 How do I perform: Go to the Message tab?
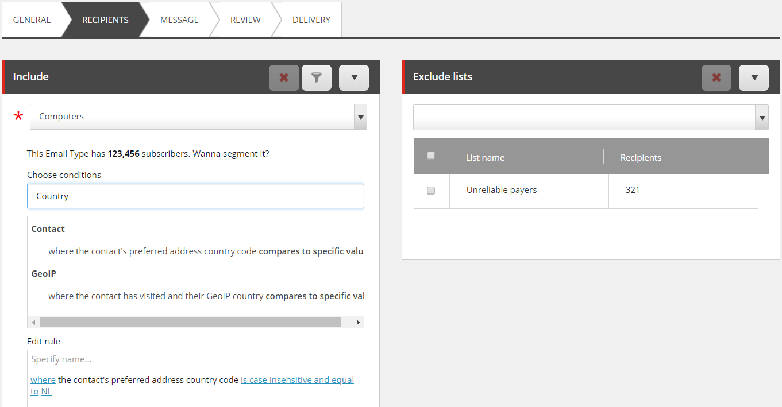pos(179,20)
